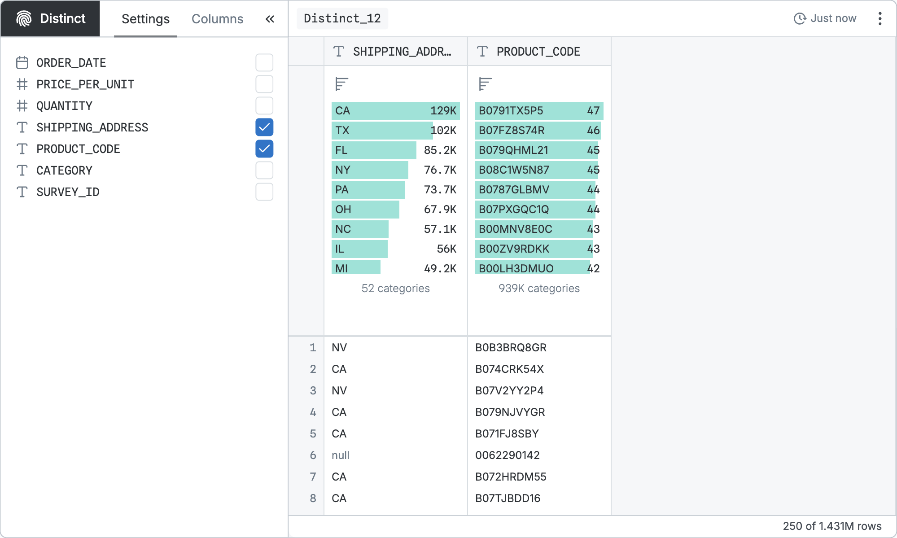Click the sort icon in PRODUCT_CODE column summary
The image size is (897, 538).
click(485, 84)
